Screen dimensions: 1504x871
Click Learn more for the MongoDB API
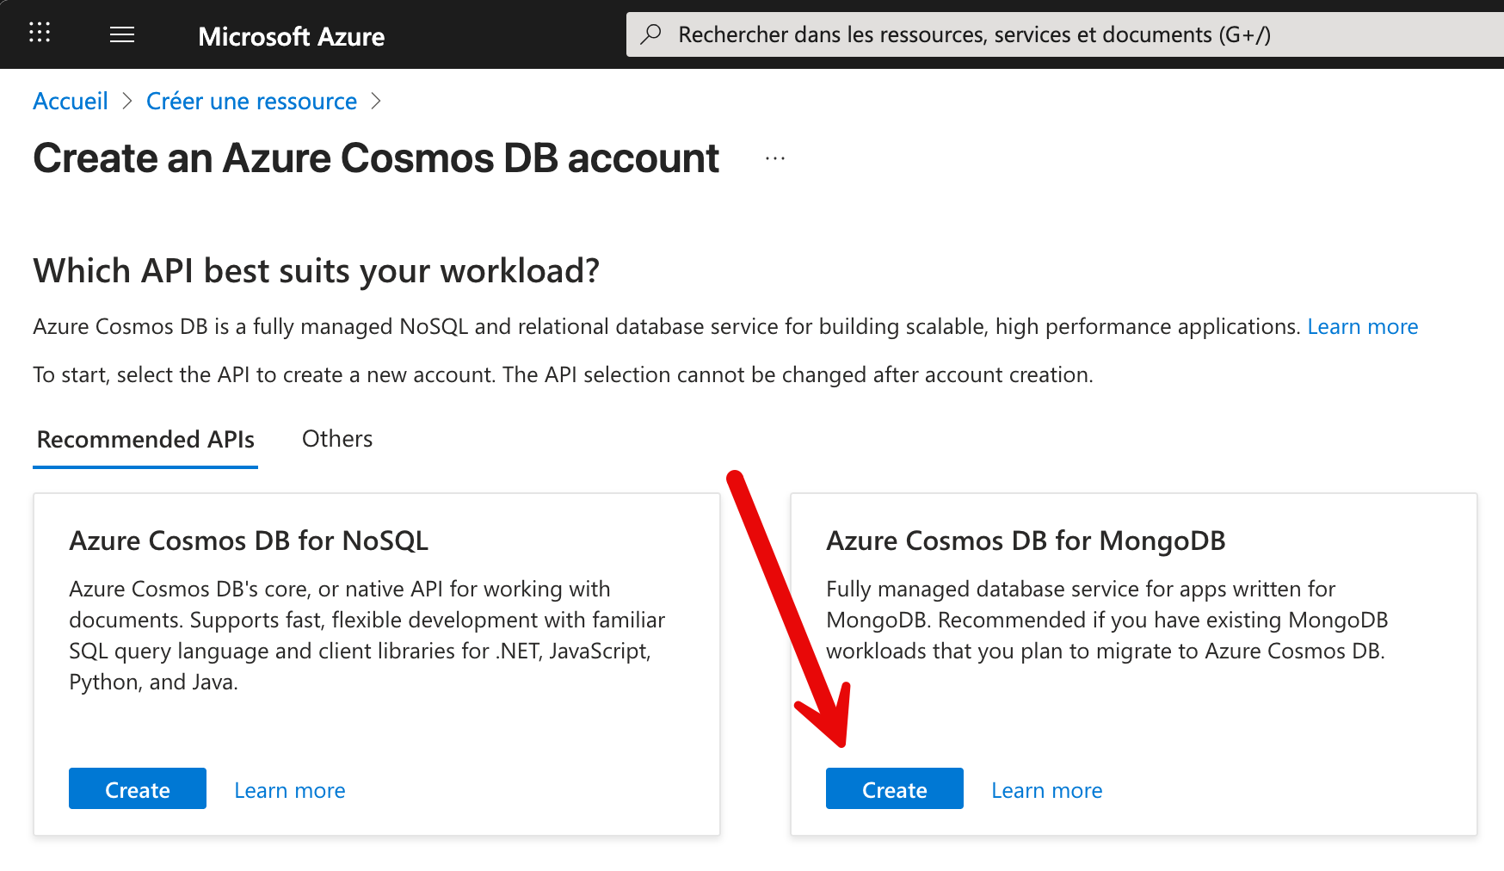click(1046, 789)
